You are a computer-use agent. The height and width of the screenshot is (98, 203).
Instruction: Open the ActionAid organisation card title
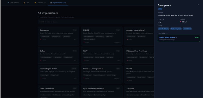point(130,89)
